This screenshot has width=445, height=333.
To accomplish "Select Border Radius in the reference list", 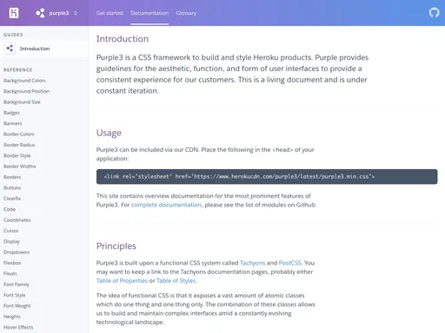I will pos(19,145).
